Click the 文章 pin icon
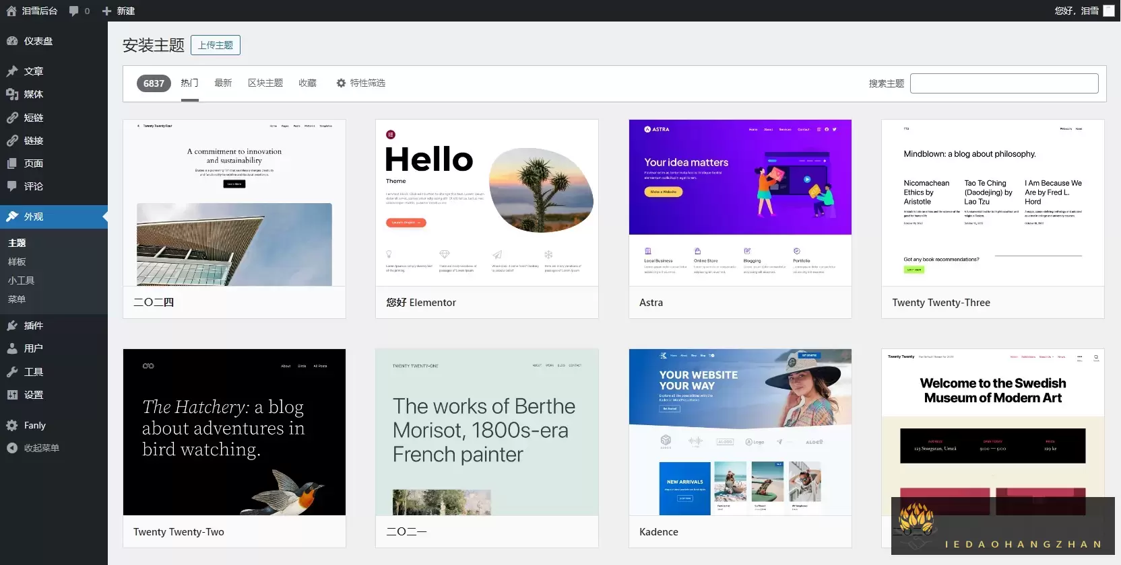1121x565 pixels. [12, 71]
